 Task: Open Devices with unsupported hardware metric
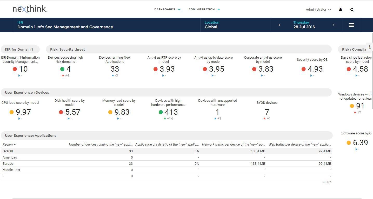pos(218,110)
